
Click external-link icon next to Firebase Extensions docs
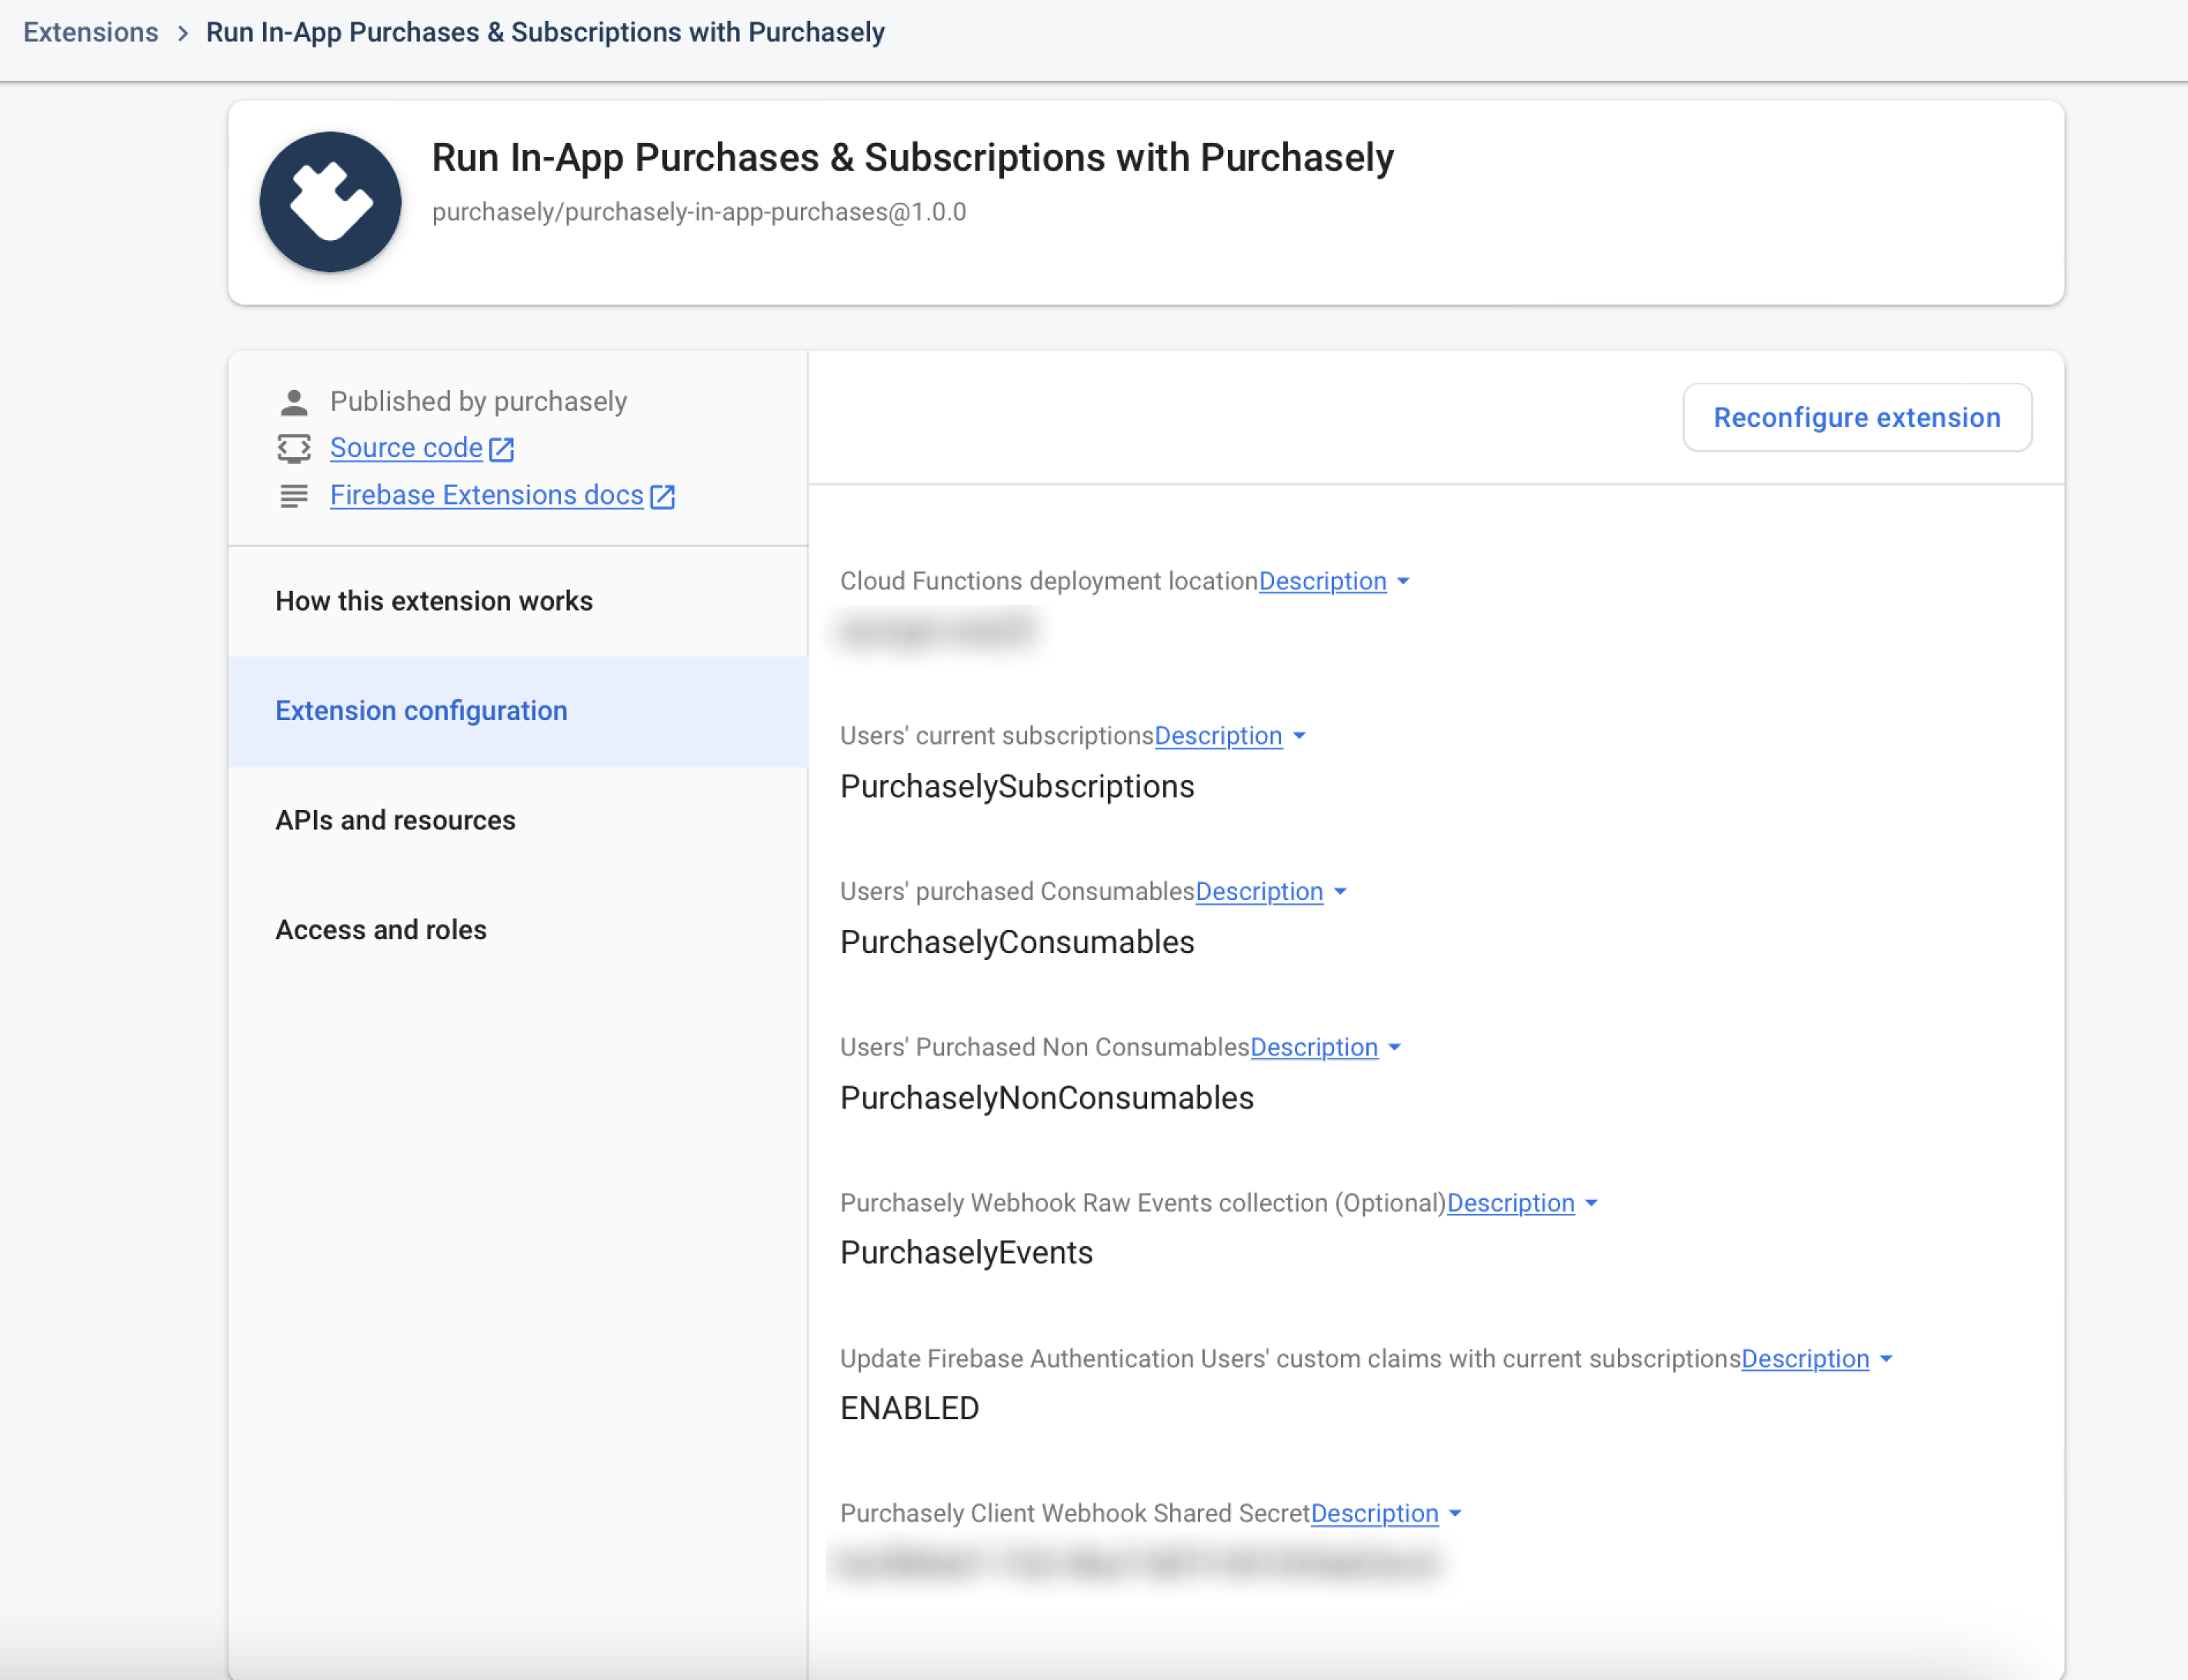663,497
